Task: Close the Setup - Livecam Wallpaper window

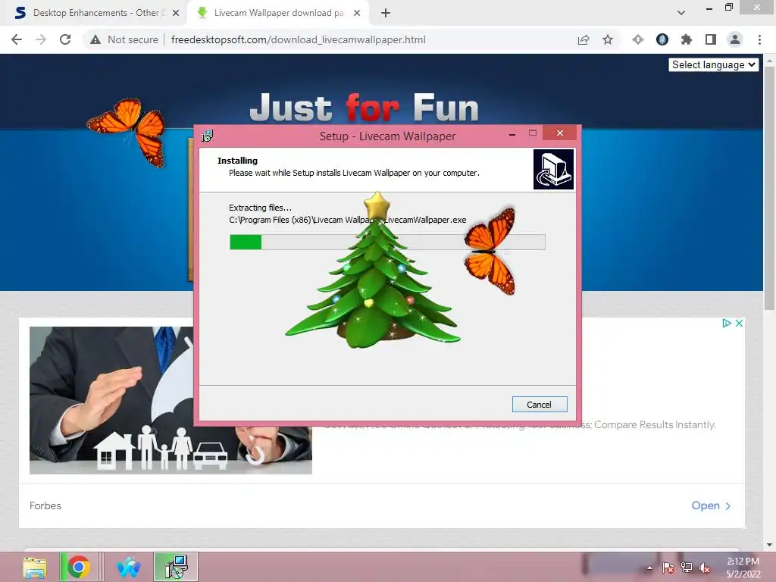Action: point(560,133)
